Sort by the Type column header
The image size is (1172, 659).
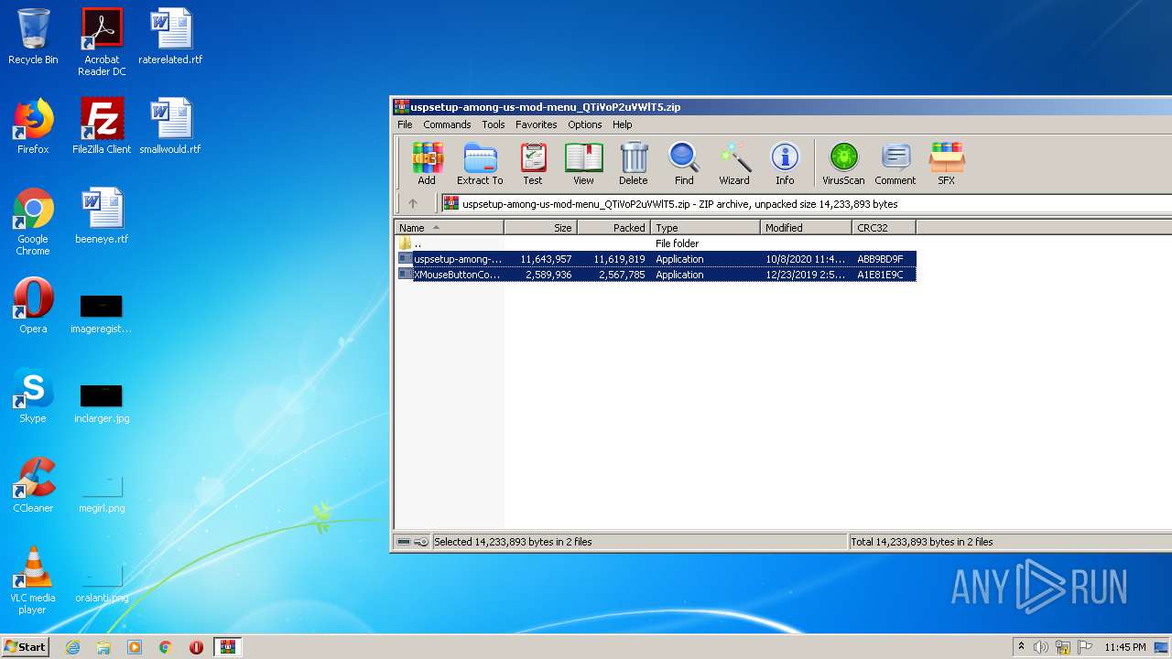click(706, 228)
